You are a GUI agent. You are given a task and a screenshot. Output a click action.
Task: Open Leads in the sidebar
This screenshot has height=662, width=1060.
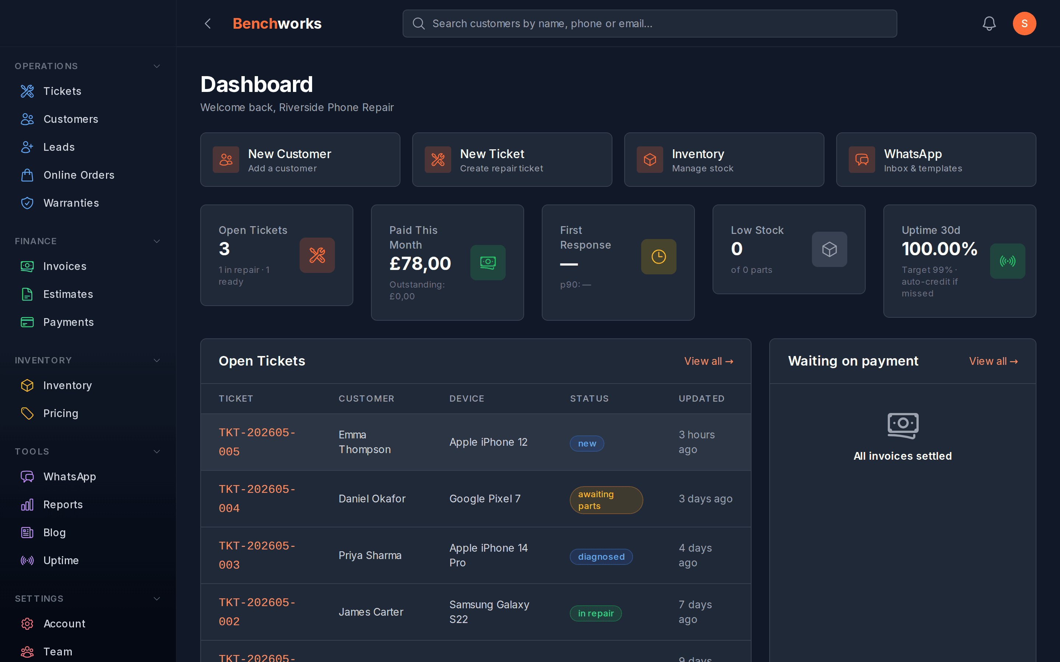(x=88, y=147)
